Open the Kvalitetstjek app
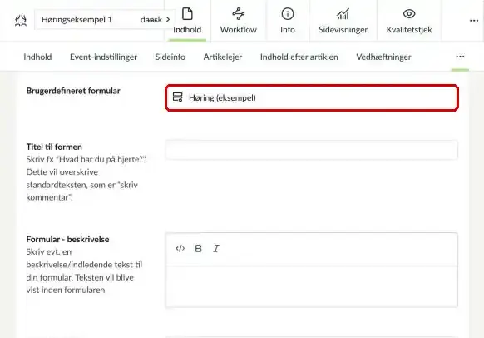The image size is (484, 338). point(409,21)
